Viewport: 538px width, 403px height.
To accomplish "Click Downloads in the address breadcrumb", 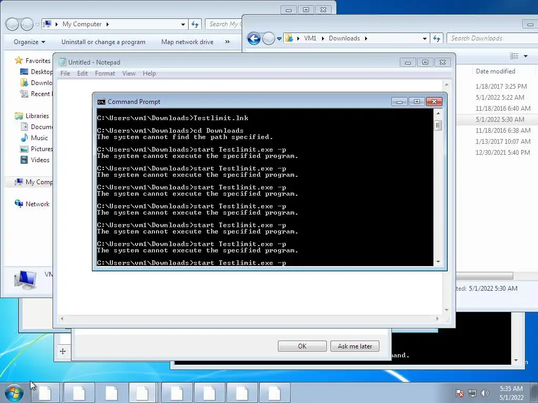I will point(344,38).
